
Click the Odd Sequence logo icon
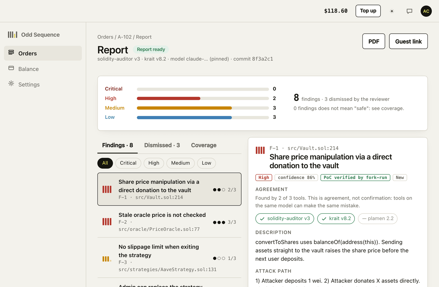13,35
